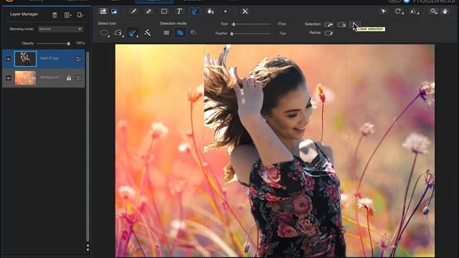The width and height of the screenshot is (459, 258).
Task: Click the first Selection action icon
Action: click(328, 24)
